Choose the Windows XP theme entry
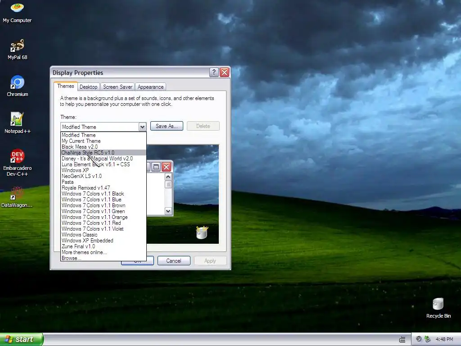461x346 pixels. 104,170
